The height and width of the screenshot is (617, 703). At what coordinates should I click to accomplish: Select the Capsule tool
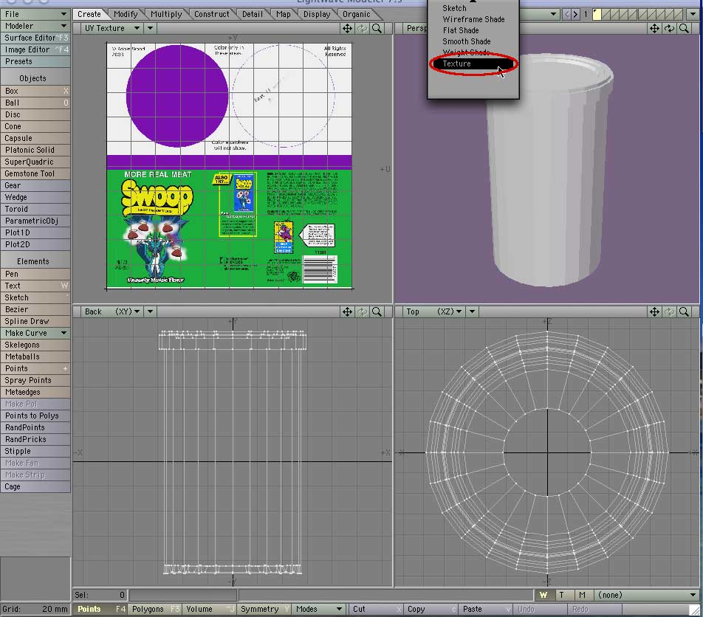[35, 139]
